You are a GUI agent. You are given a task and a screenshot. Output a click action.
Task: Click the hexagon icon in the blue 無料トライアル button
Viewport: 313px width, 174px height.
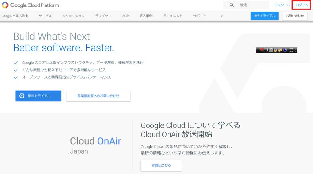(x=22, y=96)
